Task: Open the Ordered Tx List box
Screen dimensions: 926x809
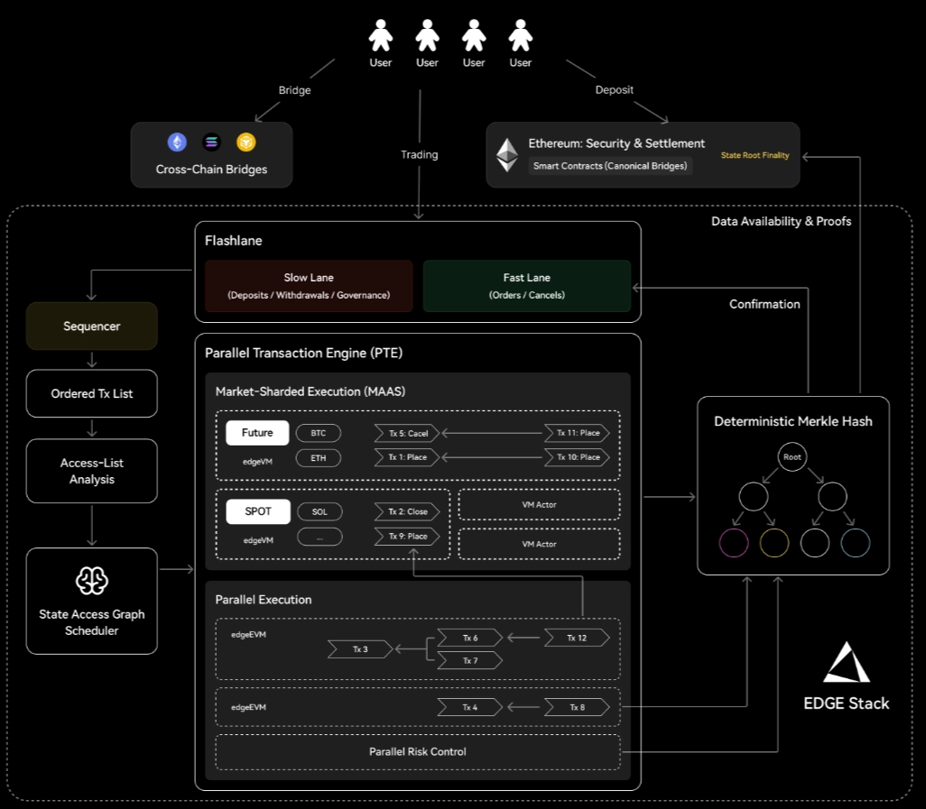Action: click(x=91, y=393)
